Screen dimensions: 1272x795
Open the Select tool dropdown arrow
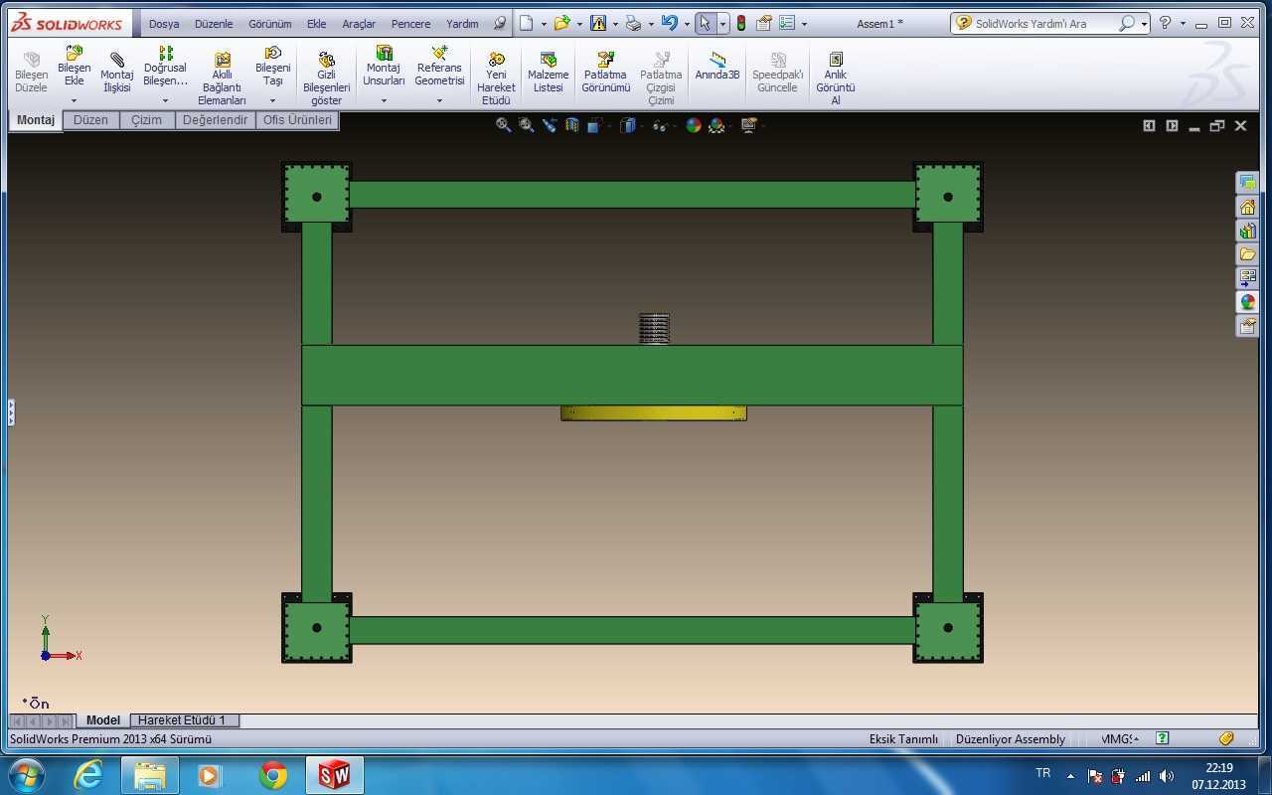722,24
